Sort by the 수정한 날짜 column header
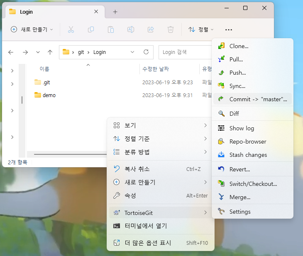The width and height of the screenshot is (303, 256). [x=156, y=69]
